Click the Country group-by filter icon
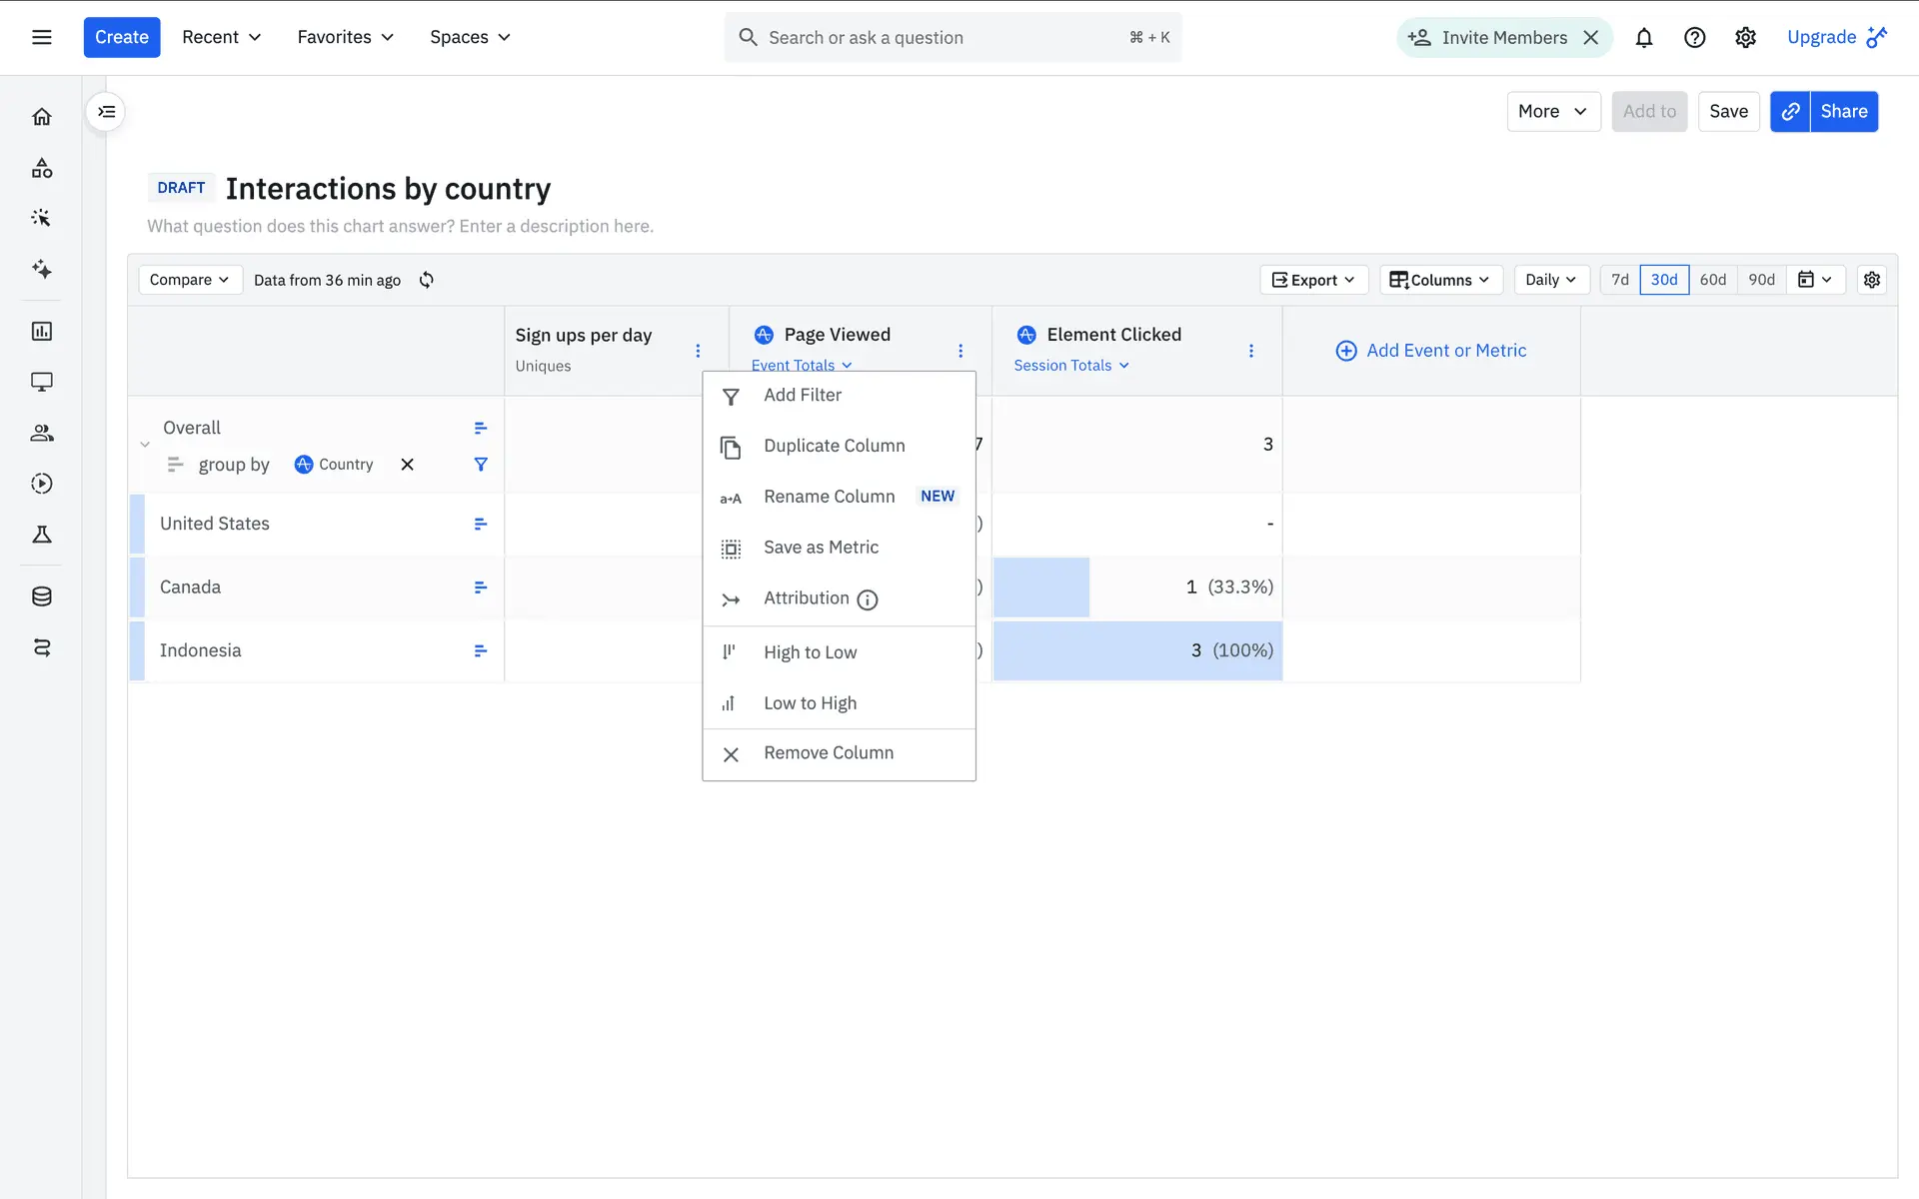The image size is (1919, 1199). 481,465
